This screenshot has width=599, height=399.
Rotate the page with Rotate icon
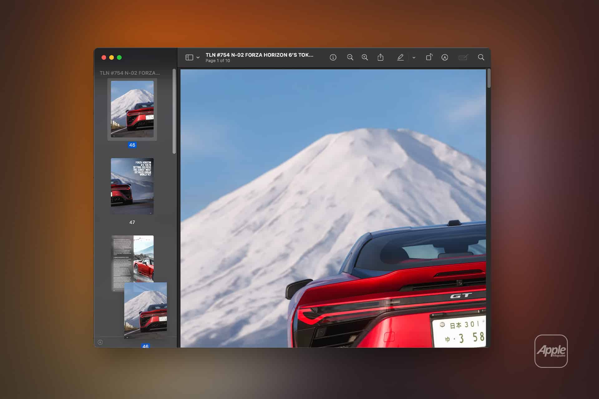click(429, 57)
